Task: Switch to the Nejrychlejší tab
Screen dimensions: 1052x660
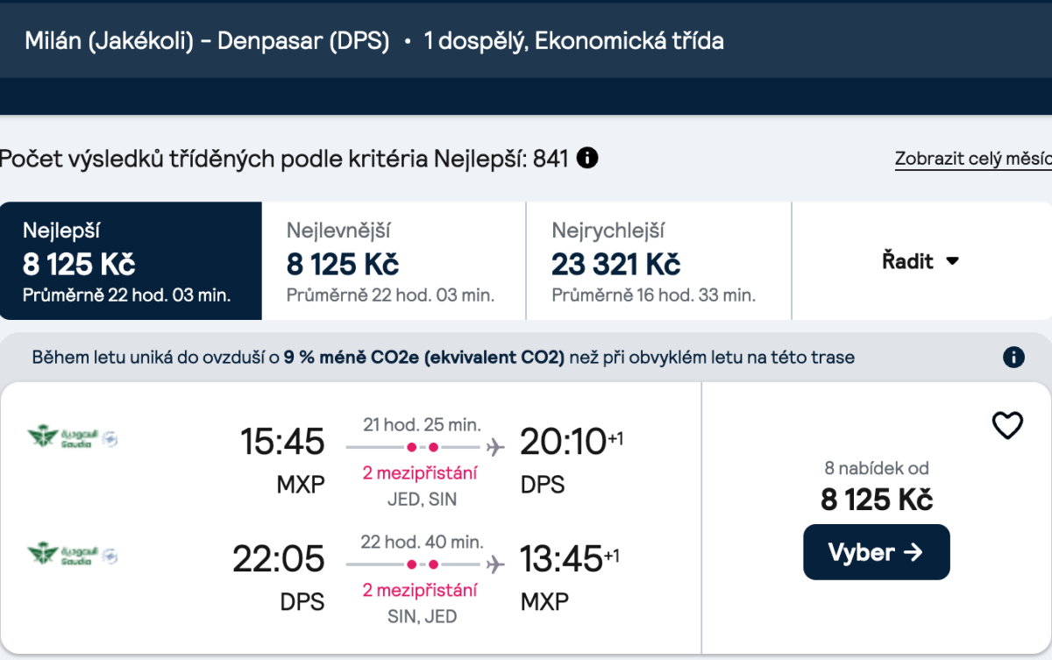Action: click(658, 261)
